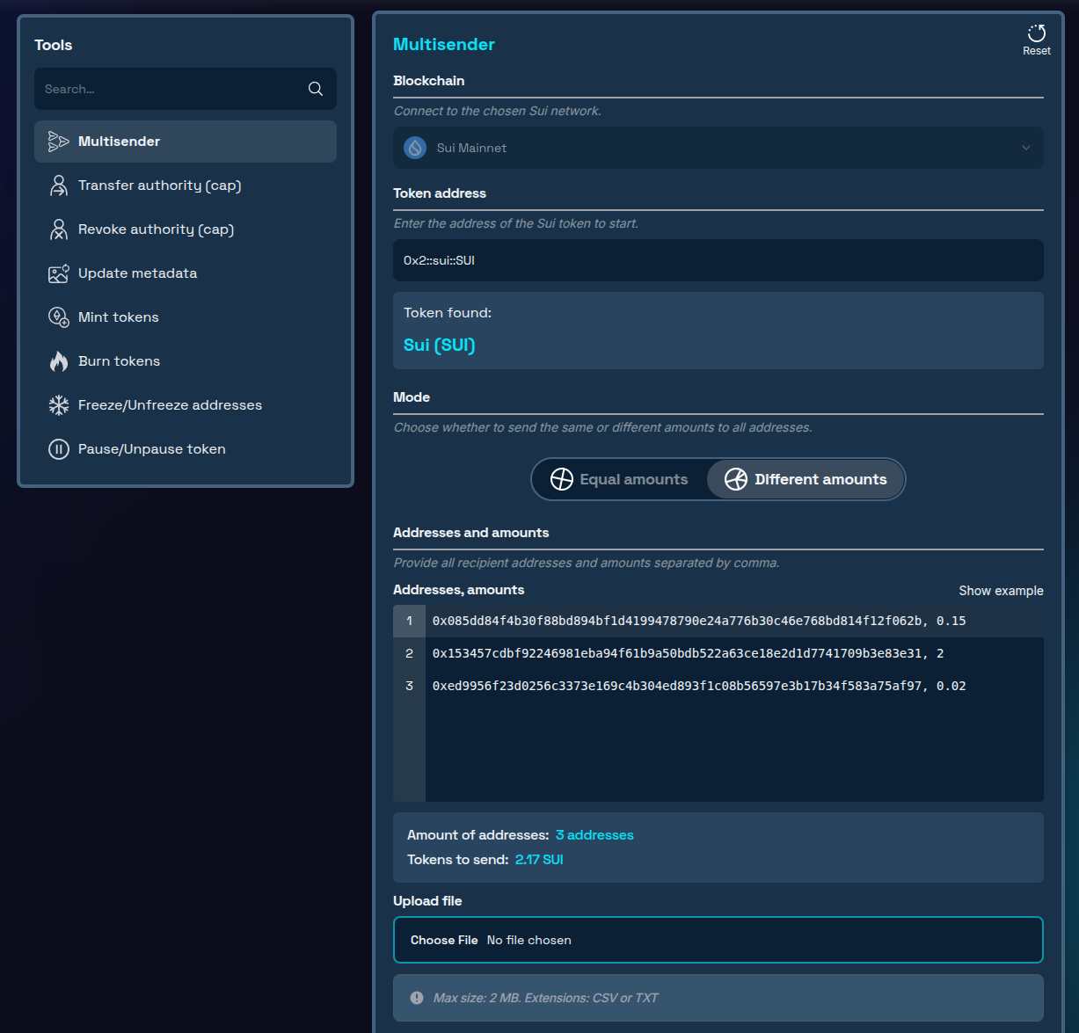The height and width of the screenshot is (1033, 1079).
Task: Open Pause/Unpause token tool
Action: click(x=186, y=449)
